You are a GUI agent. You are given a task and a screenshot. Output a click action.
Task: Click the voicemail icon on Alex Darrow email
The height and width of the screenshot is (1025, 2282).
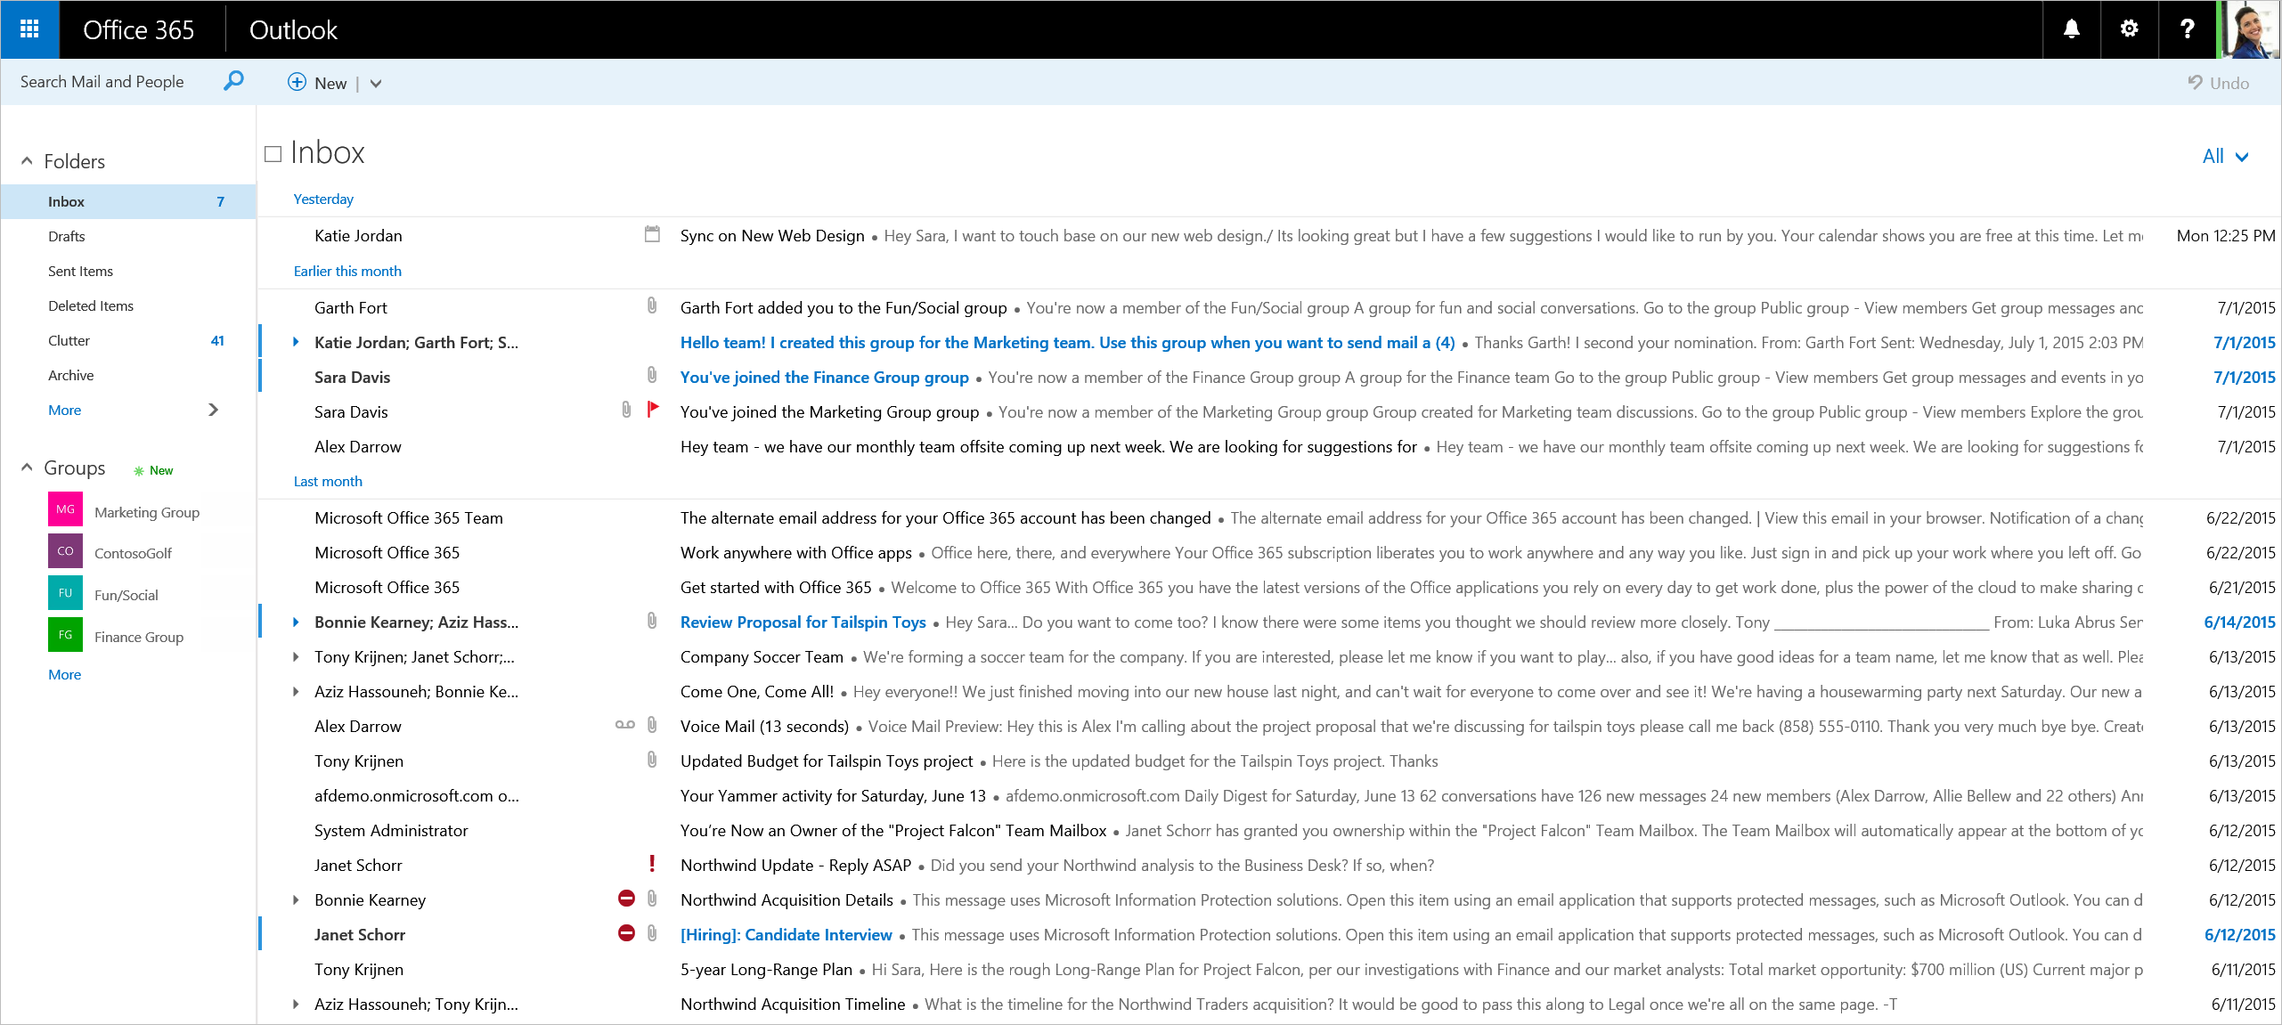[624, 725]
